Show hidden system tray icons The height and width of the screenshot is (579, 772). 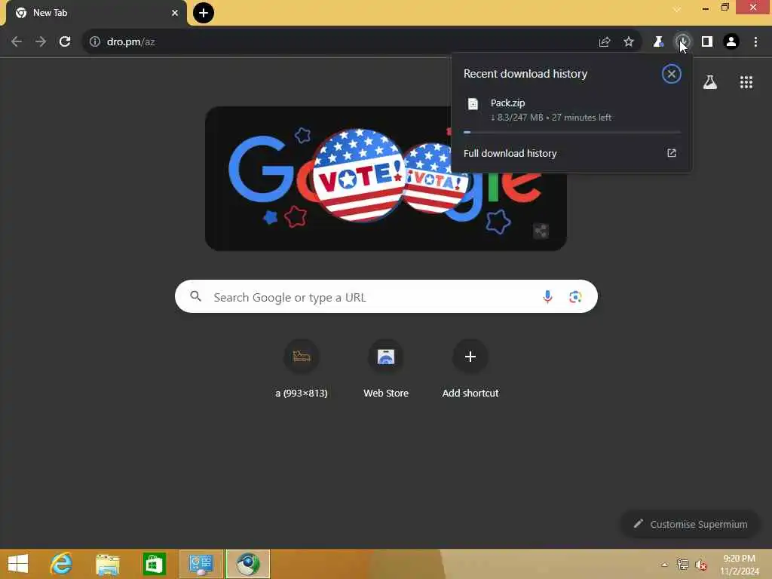[x=665, y=565]
